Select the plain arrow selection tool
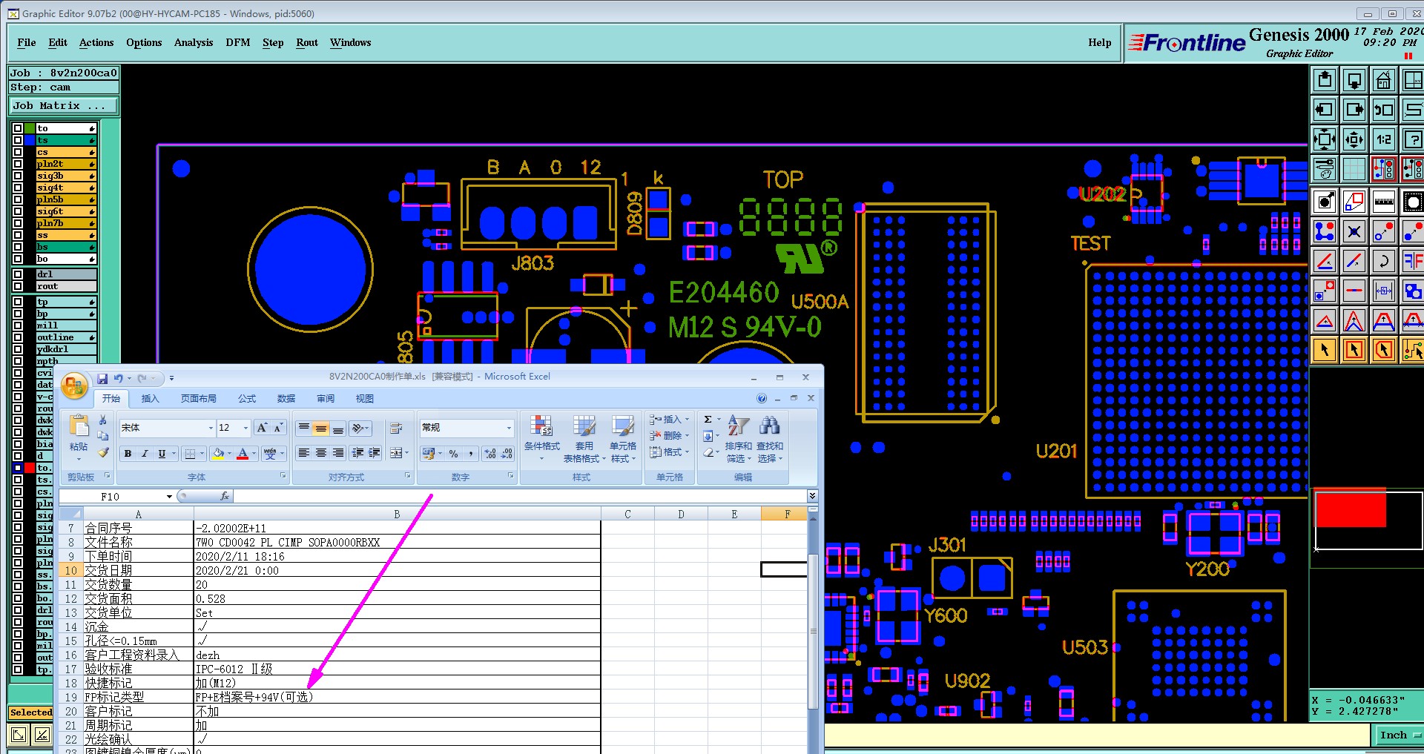 coord(1325,350)
